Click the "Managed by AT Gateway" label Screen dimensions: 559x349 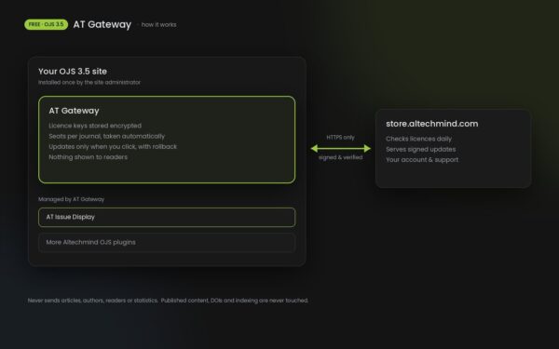pyautogui.click(x=71, y=199)
